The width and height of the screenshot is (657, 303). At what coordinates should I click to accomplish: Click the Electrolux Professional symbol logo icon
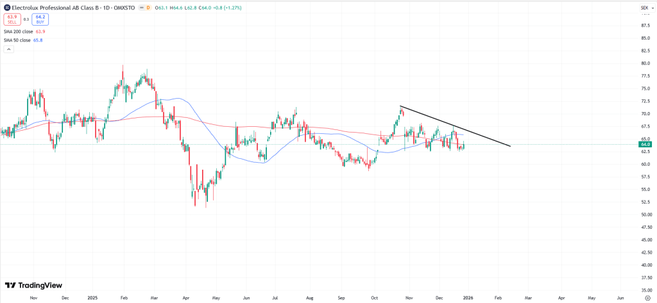coord(6,8)
